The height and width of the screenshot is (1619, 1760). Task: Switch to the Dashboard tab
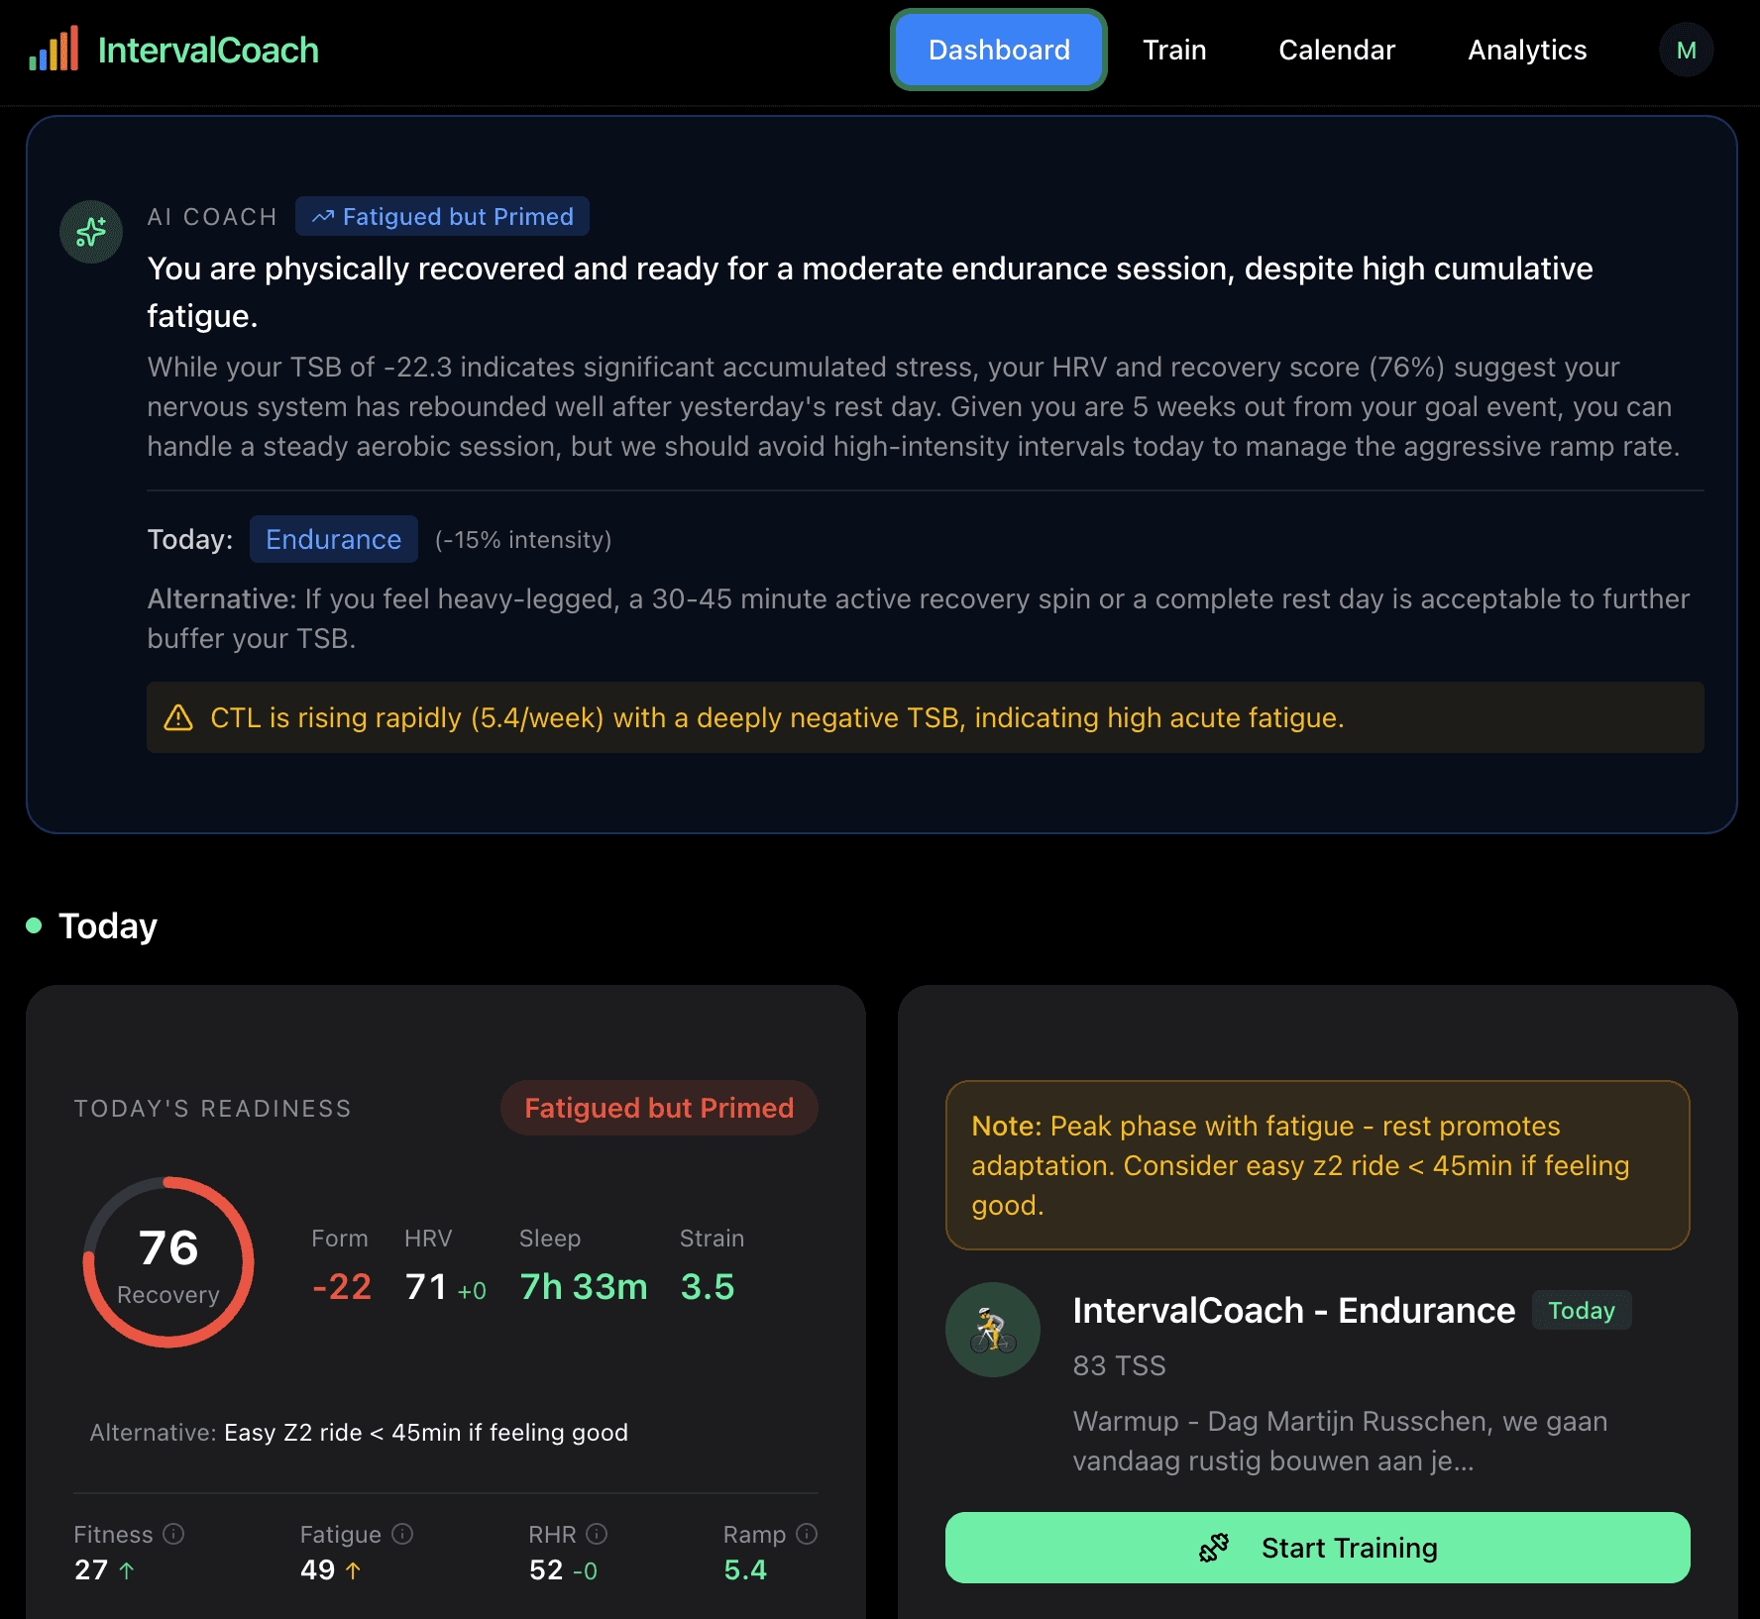999,50
